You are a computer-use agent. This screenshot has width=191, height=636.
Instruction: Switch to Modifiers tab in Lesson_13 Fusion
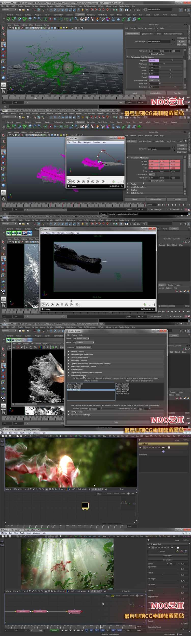pos(186,540)
